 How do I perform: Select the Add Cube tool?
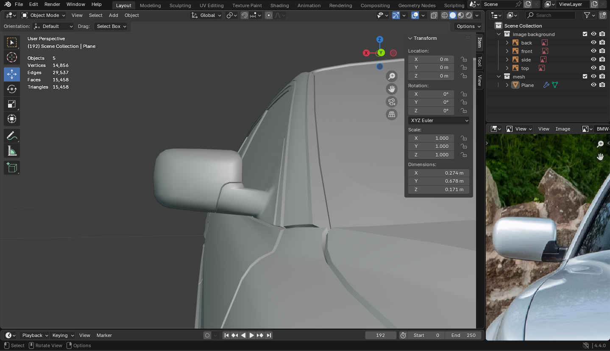coord(12,168)
